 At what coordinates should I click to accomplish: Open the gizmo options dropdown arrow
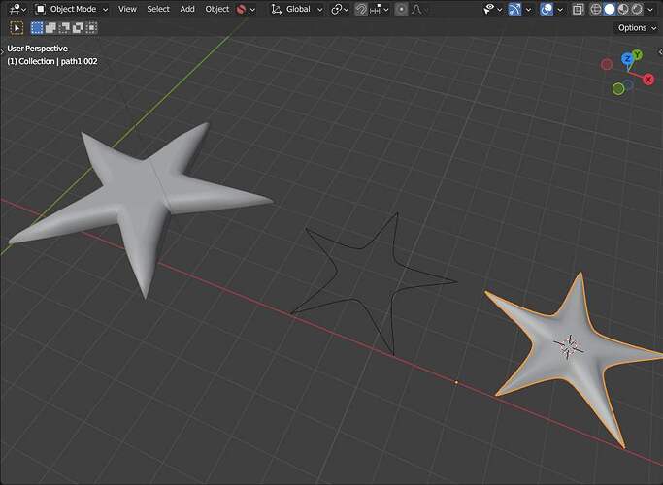pos(528,10)
